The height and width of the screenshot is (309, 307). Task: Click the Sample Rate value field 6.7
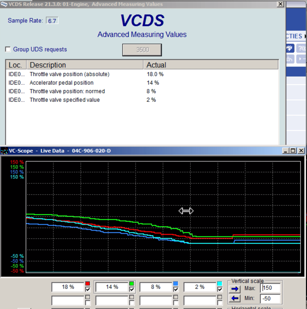(52, 21)
